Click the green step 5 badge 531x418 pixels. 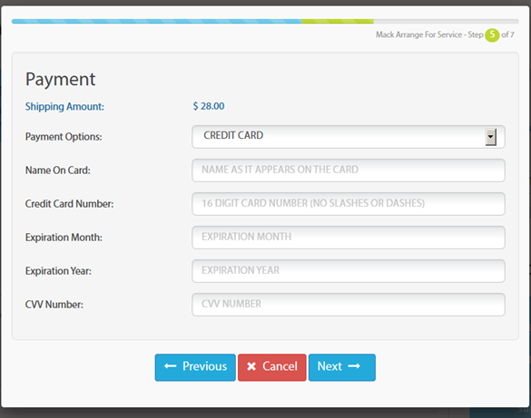(x=492, y=34)
